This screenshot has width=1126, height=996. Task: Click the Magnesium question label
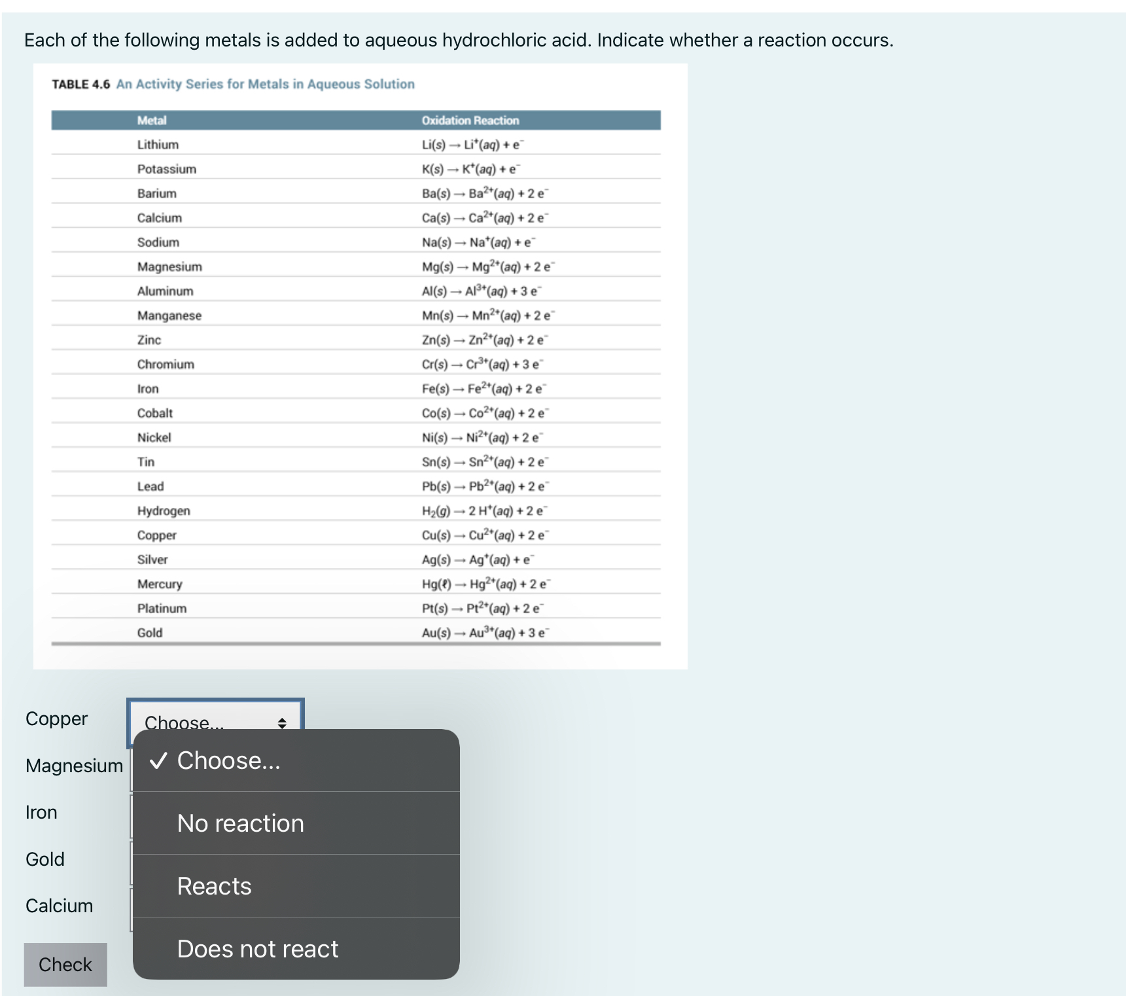pos(73,766)
